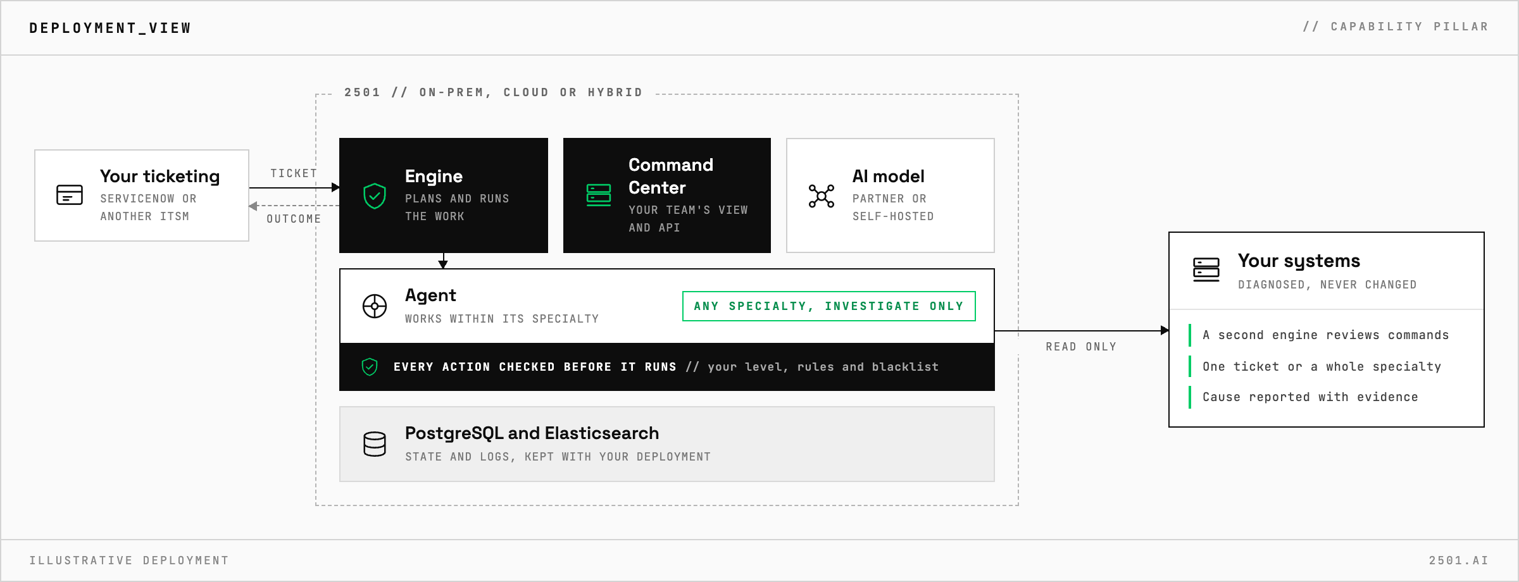This screenshot has width=1519, height=582.
Task: Click the Agent crosshair icon
Action: [375, 306]
